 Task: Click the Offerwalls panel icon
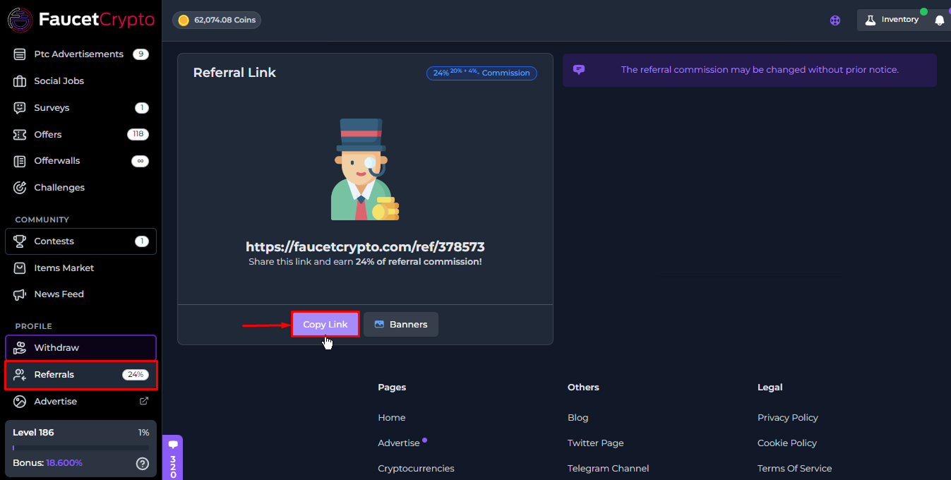20,161
